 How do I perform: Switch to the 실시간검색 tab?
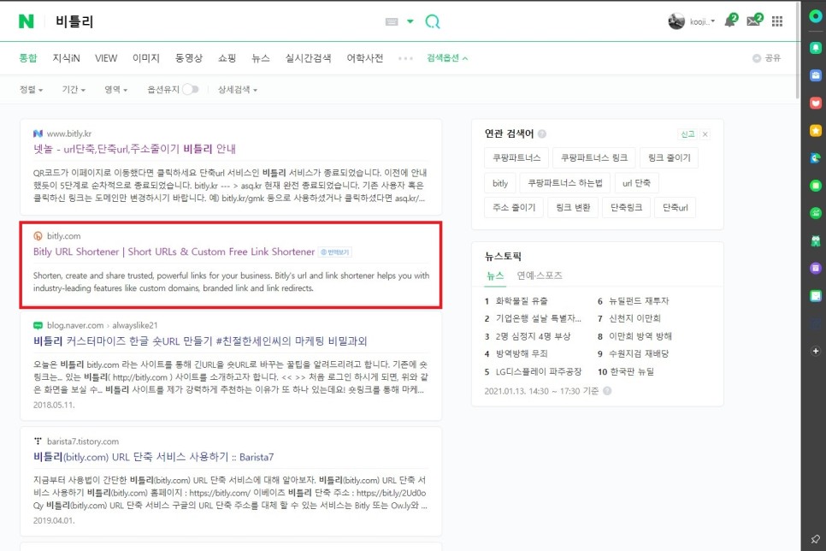308,58
